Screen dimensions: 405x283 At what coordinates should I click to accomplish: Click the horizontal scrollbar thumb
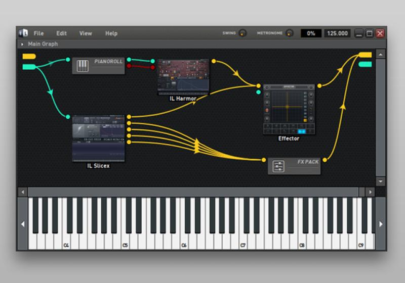(x=193, y=192)
